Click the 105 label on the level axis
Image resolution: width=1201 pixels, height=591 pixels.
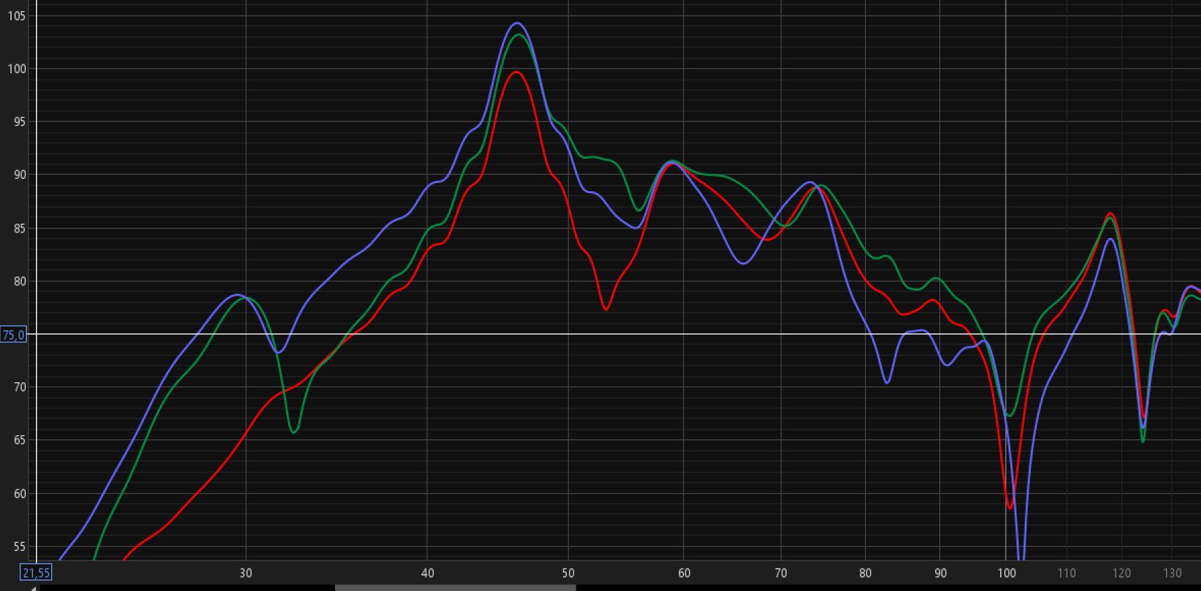pos(16,16)
